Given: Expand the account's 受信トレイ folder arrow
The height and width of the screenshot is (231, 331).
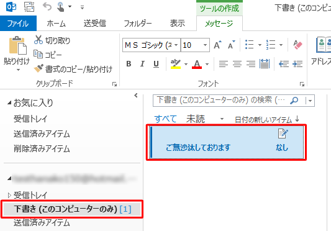Looking at the screenshot, I should 9,195.
